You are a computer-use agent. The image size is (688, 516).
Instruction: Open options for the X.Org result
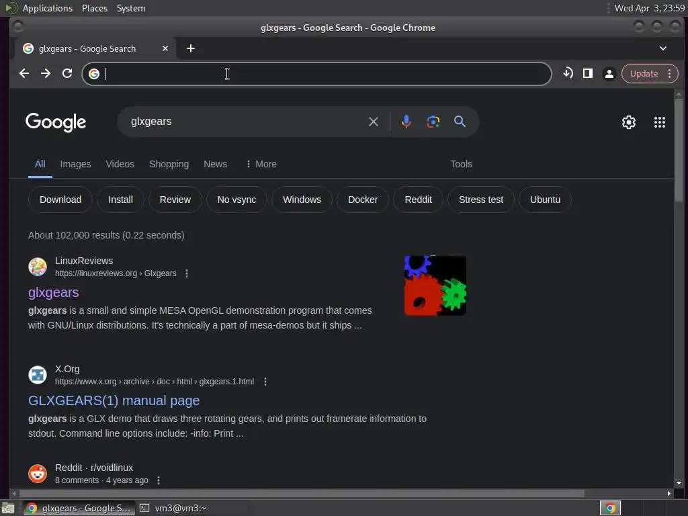pyautogui.click(x=265, y=382)
